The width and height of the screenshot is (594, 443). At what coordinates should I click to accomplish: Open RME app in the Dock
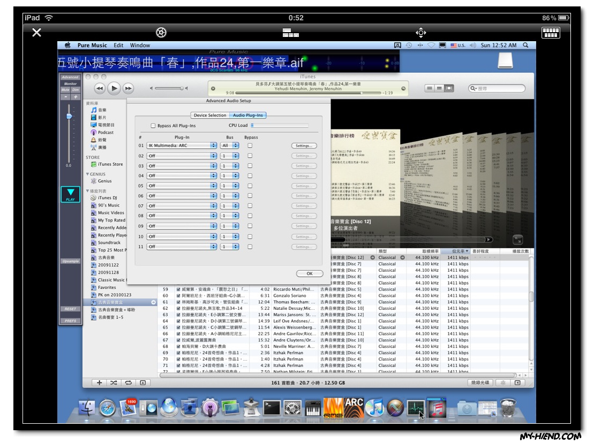[333, 408]
